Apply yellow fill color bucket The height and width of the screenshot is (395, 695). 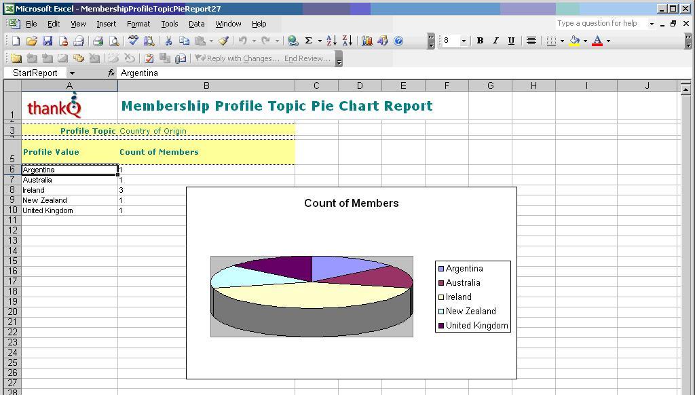tap(574, 41)
